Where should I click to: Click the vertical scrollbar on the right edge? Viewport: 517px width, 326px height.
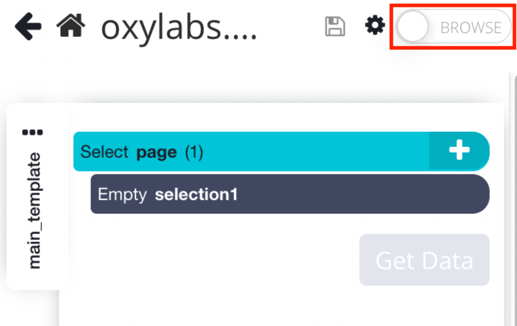[x=513, y=198]
